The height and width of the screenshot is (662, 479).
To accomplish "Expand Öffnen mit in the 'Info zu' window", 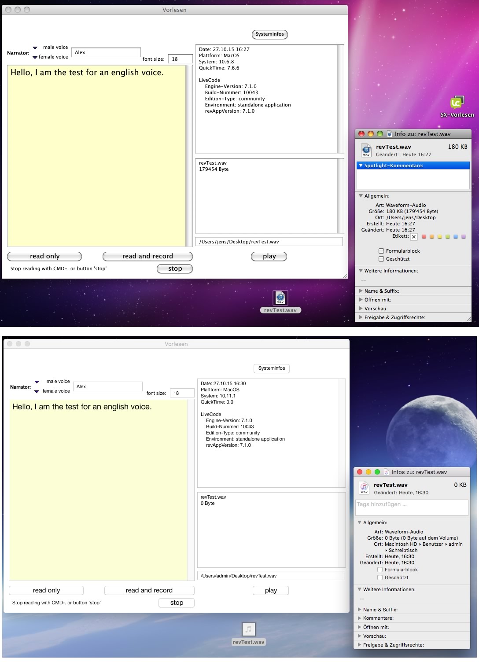I will [x=361, y=300].
